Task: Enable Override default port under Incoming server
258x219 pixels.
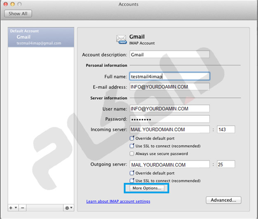Action: [x=132, y=138]
